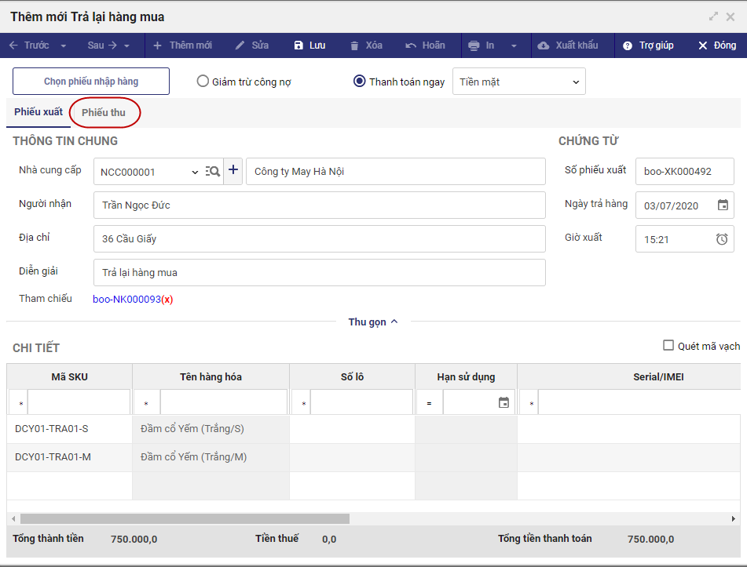Click the In printer icon

[474, 45]
